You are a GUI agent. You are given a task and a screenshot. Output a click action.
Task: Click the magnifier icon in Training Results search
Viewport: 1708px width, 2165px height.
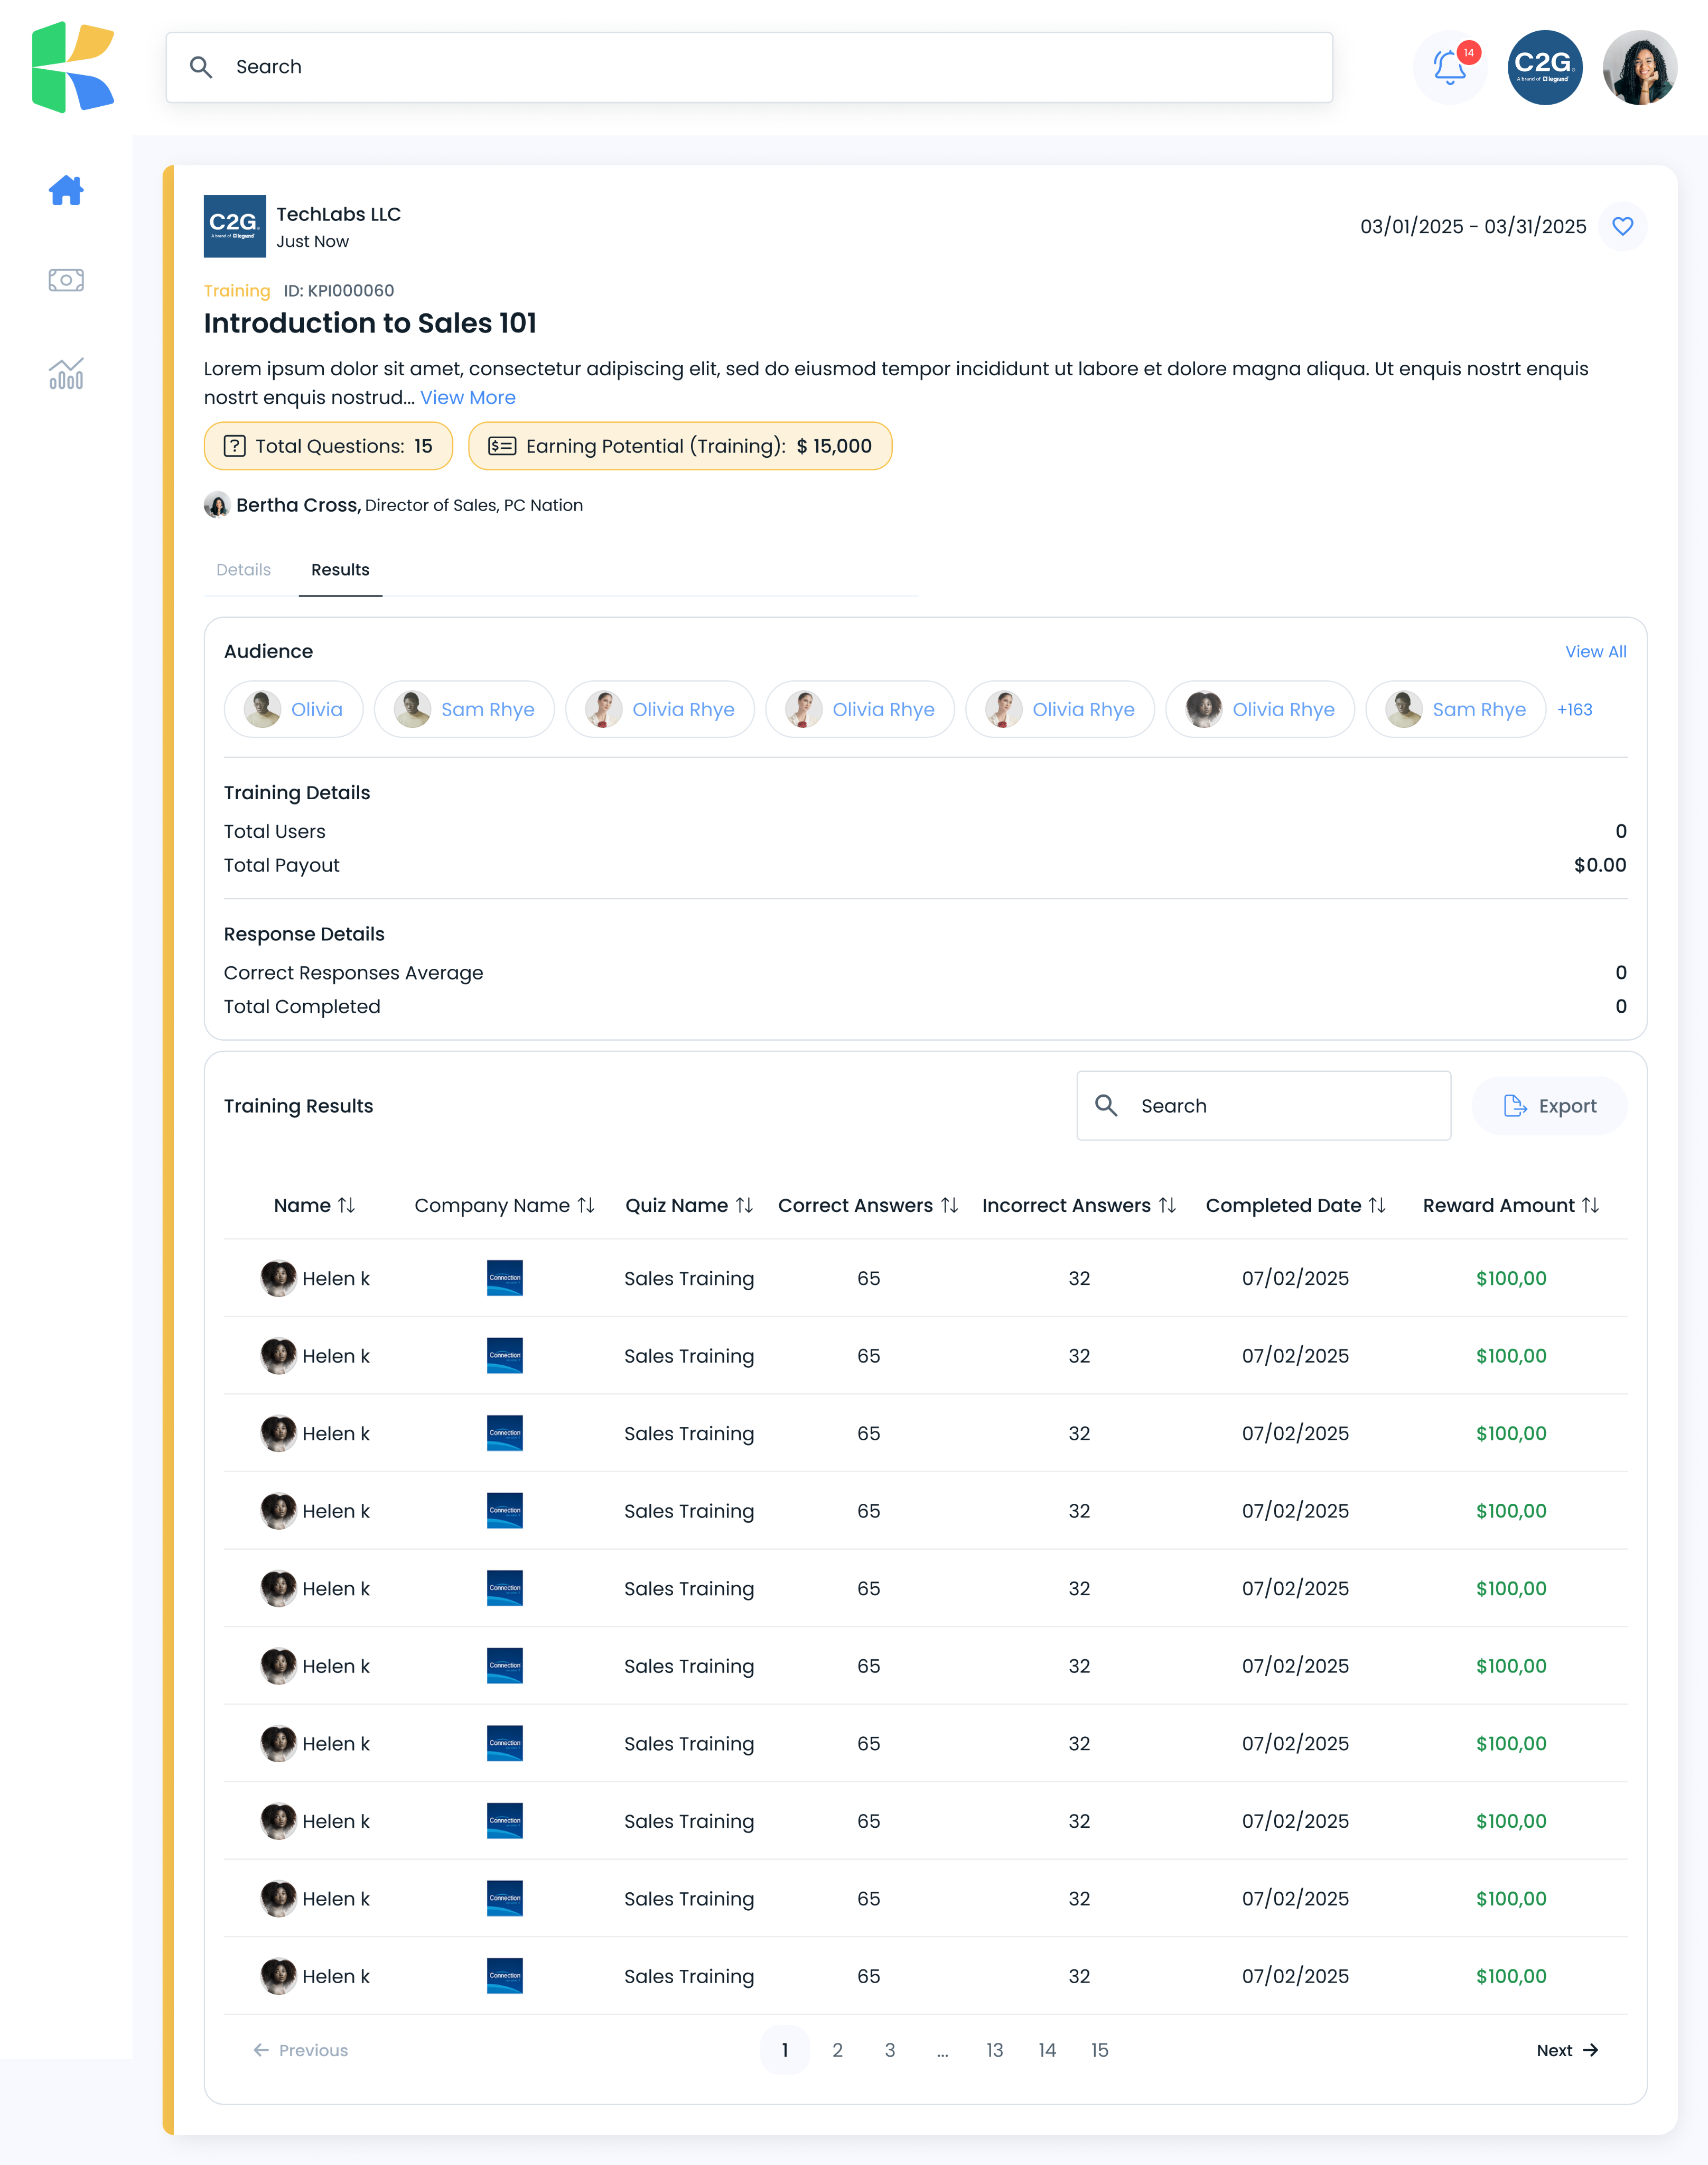click(x=1106, y=1105)
